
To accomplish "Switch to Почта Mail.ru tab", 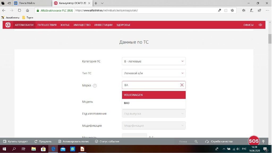I will (x=32, y=3).
